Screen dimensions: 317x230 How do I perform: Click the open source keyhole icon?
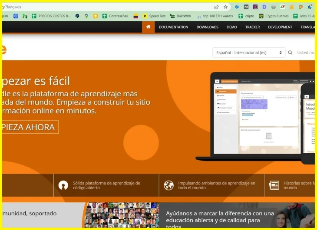(63, 185)
